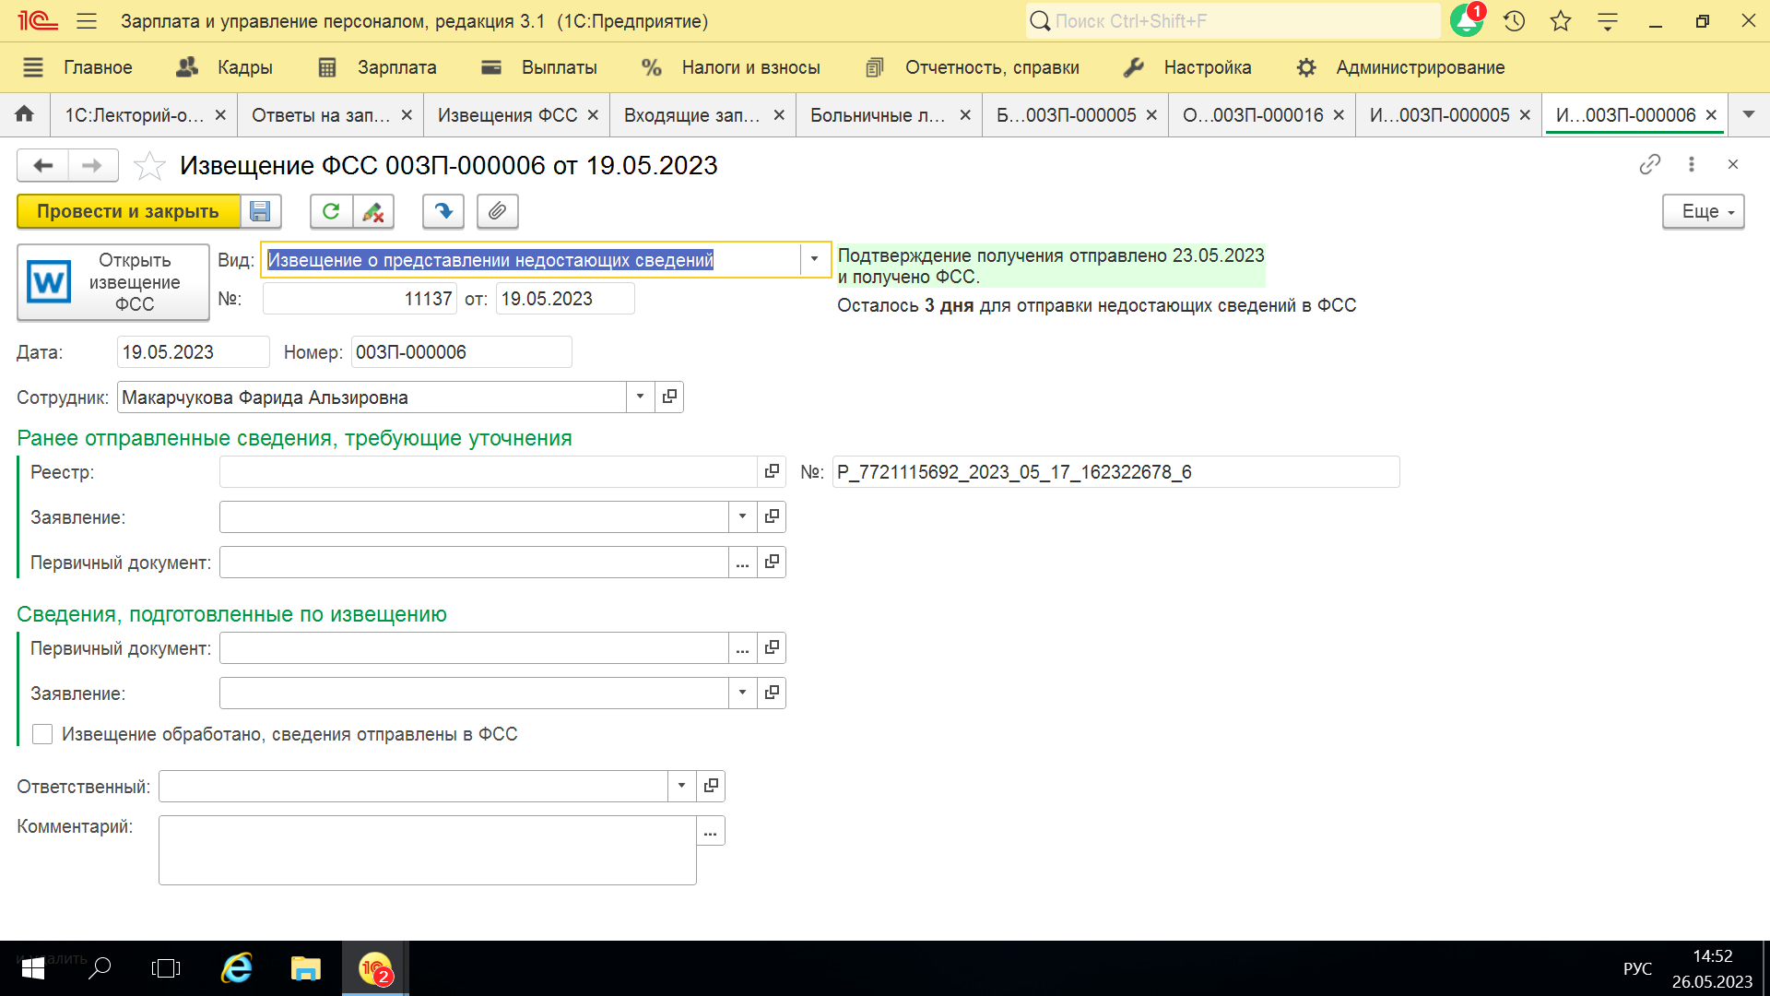Open the three-dot document options menu
The width and height of the screenshot is (1770, 996).
coord(1692,164)
